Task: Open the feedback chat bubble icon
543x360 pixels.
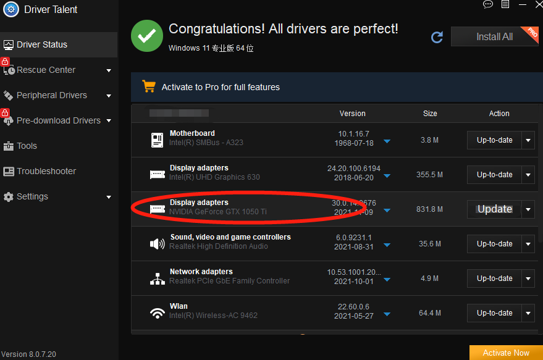Action: pos(488,4)
